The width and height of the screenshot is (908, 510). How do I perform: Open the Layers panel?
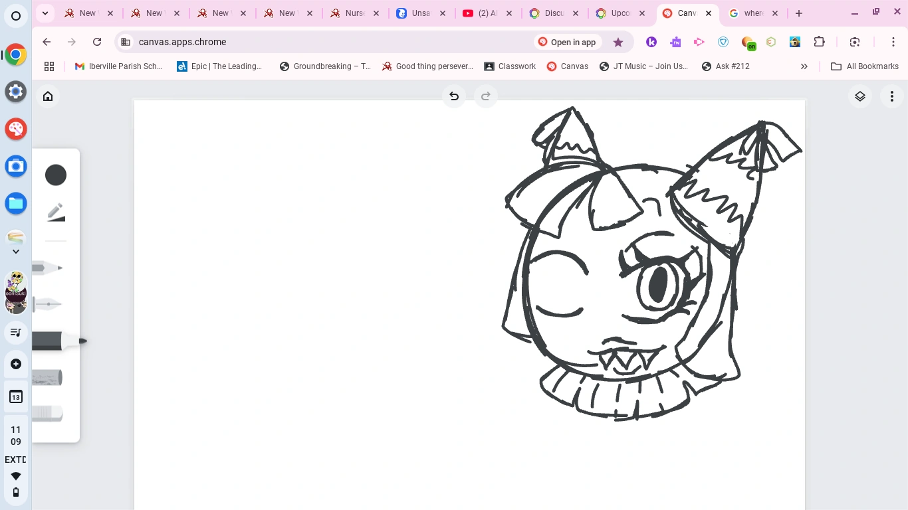point(859,96)
